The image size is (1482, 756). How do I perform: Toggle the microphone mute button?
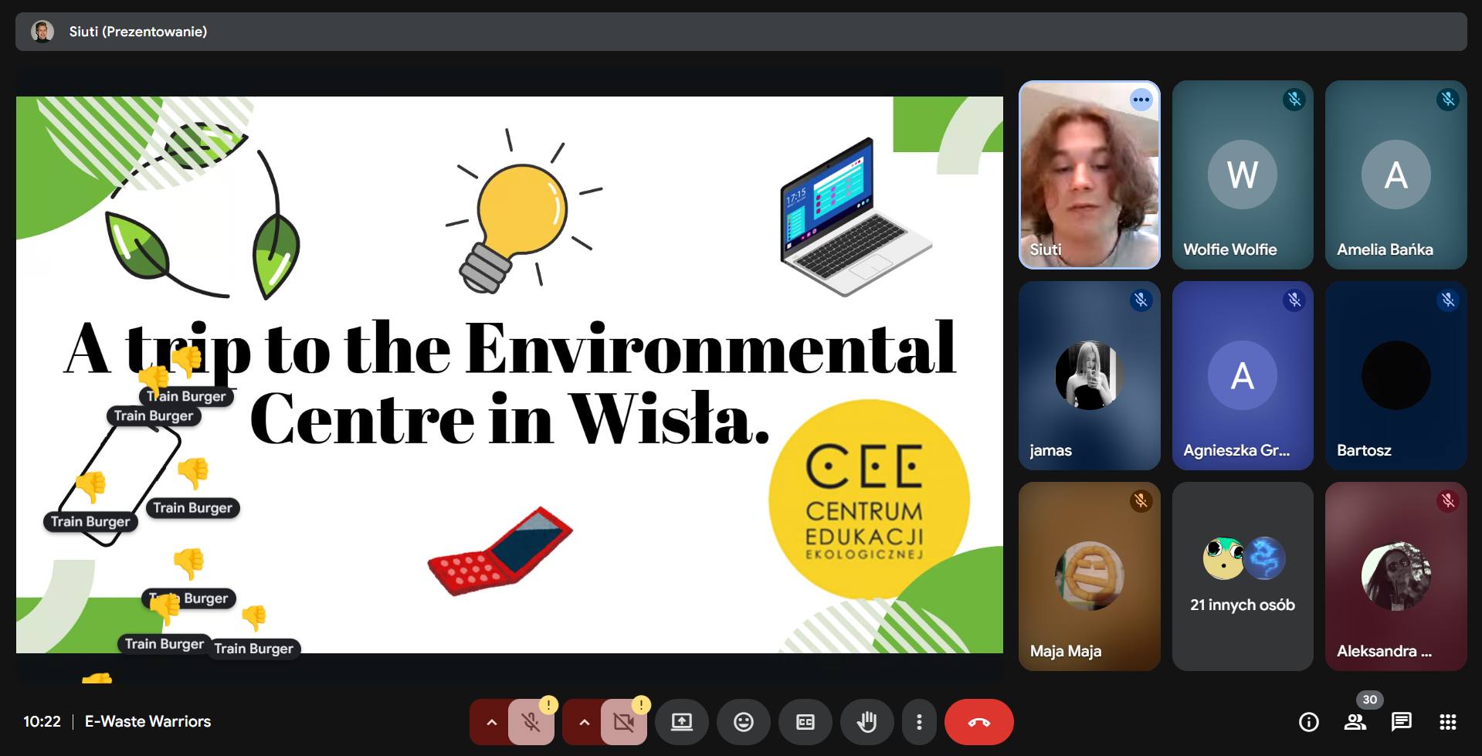[x=531, y=723]
